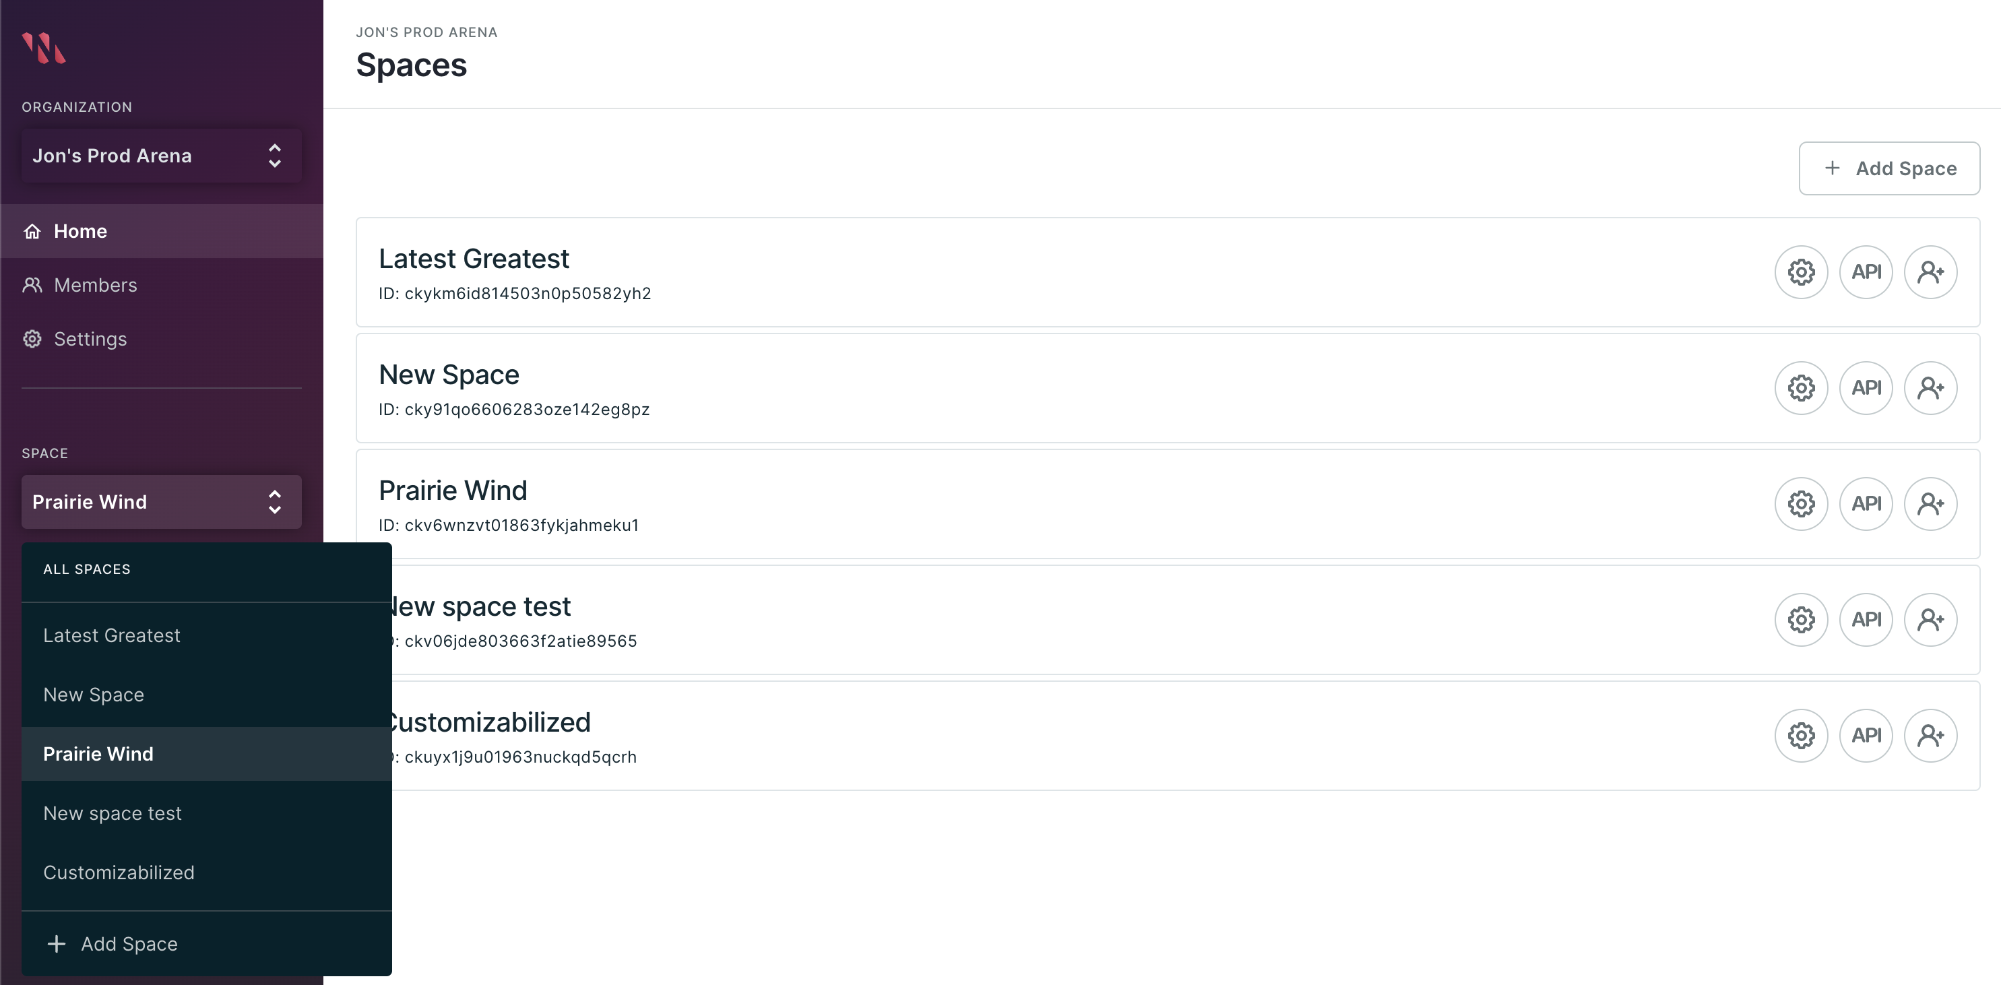The image size is (2001, 985).
Task: Invite member to Customizabilized space
Action: [x=1930, y=735]
